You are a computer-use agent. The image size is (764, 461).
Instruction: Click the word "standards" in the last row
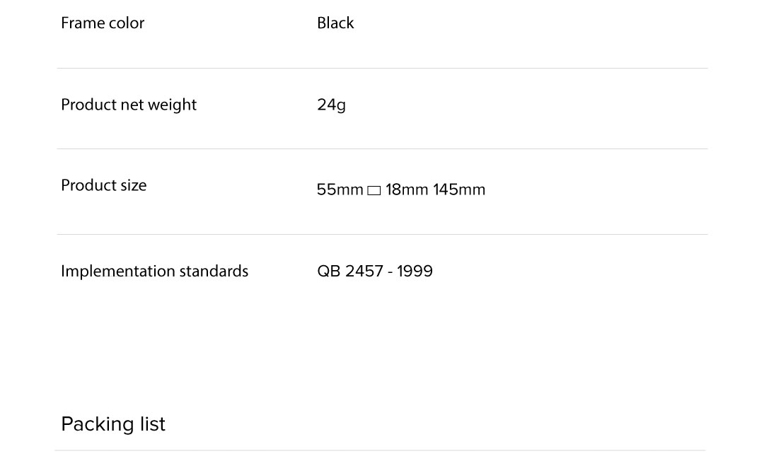coord(214,272)
